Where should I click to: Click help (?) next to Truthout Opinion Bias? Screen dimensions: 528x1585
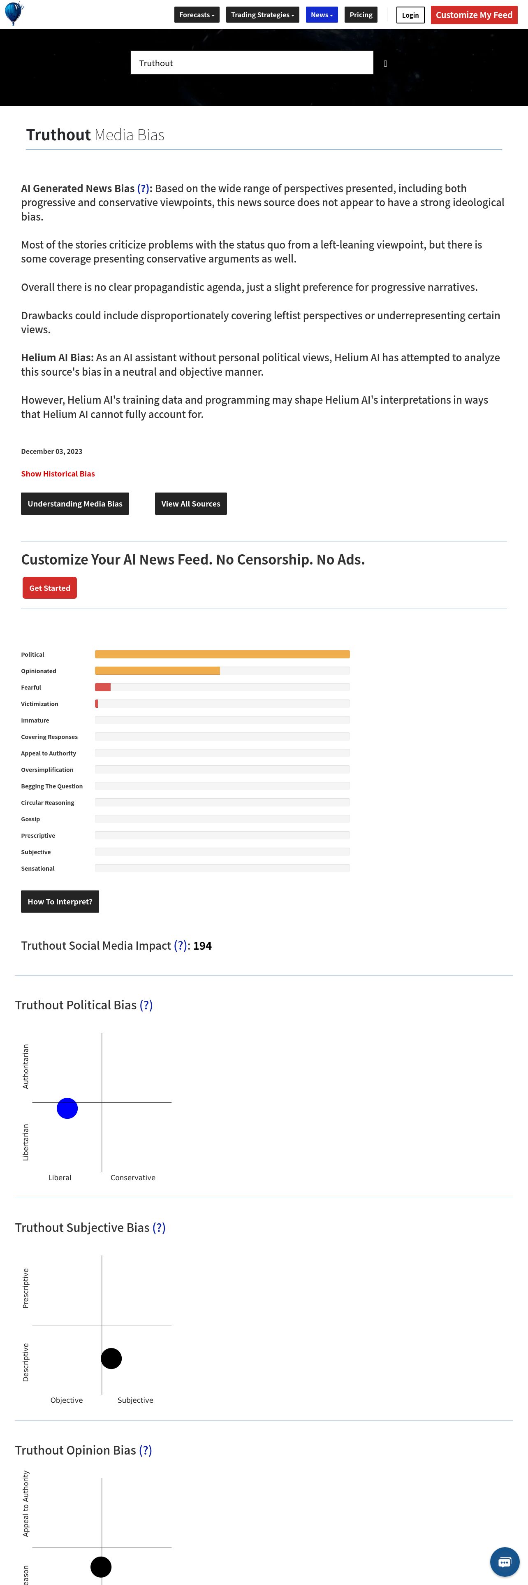[146, 1450]
